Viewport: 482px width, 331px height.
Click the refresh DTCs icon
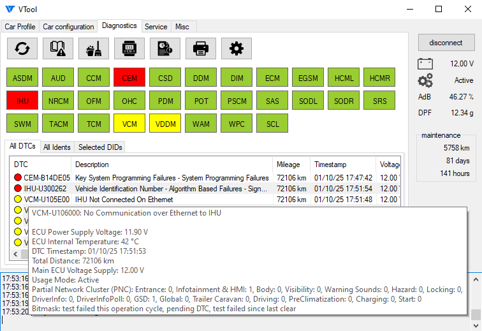click(x=22, y=48)
